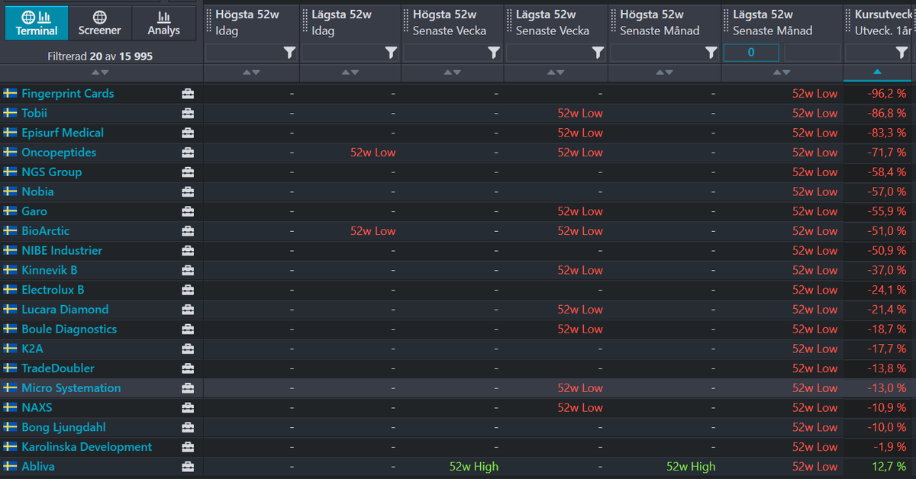Click the empty max filter field beside 0
This screenshot has height=479, width=916.
pyautogui.click(x=812, y=53)
